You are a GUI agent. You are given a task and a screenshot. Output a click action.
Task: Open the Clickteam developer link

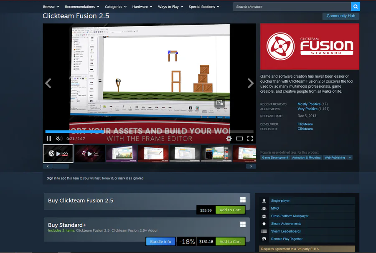[x=305, y=124]
